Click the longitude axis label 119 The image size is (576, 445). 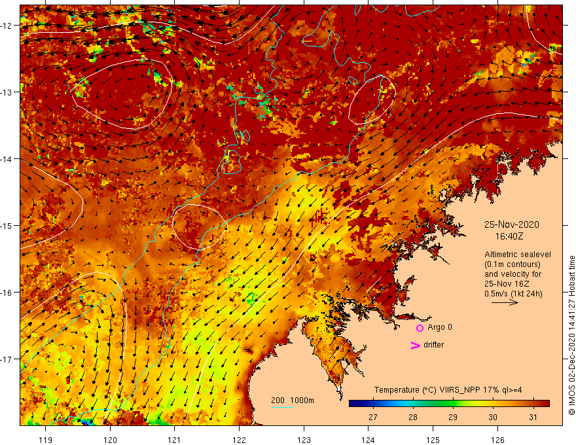pyautogui.click(x=46, y=440)
